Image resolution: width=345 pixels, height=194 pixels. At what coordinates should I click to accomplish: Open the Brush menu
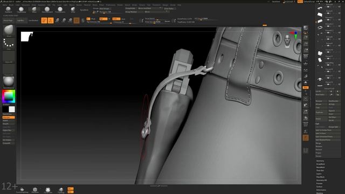[x=11, y=5]
